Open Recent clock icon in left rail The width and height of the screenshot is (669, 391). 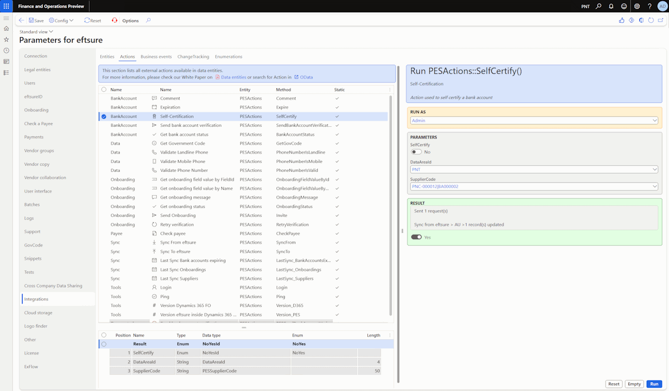click(6, 51)
